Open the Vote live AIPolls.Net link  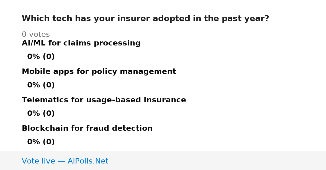(65, 161)
